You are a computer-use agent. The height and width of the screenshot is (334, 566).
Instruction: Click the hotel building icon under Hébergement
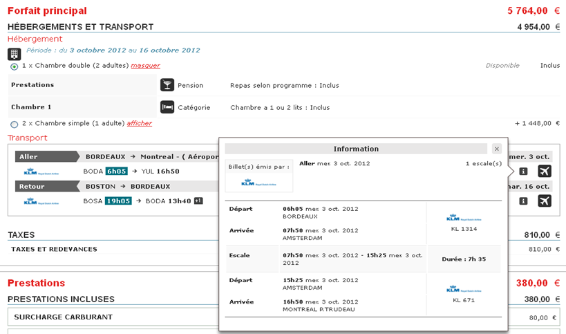coord(14,53)
